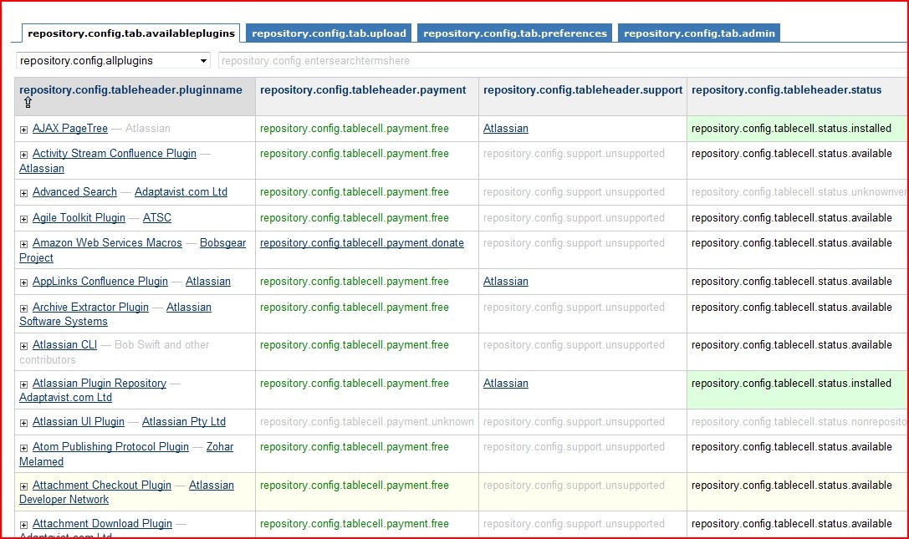
Task: Open the Attachment Checkout Plugin link
Action: tap(102, 485)
